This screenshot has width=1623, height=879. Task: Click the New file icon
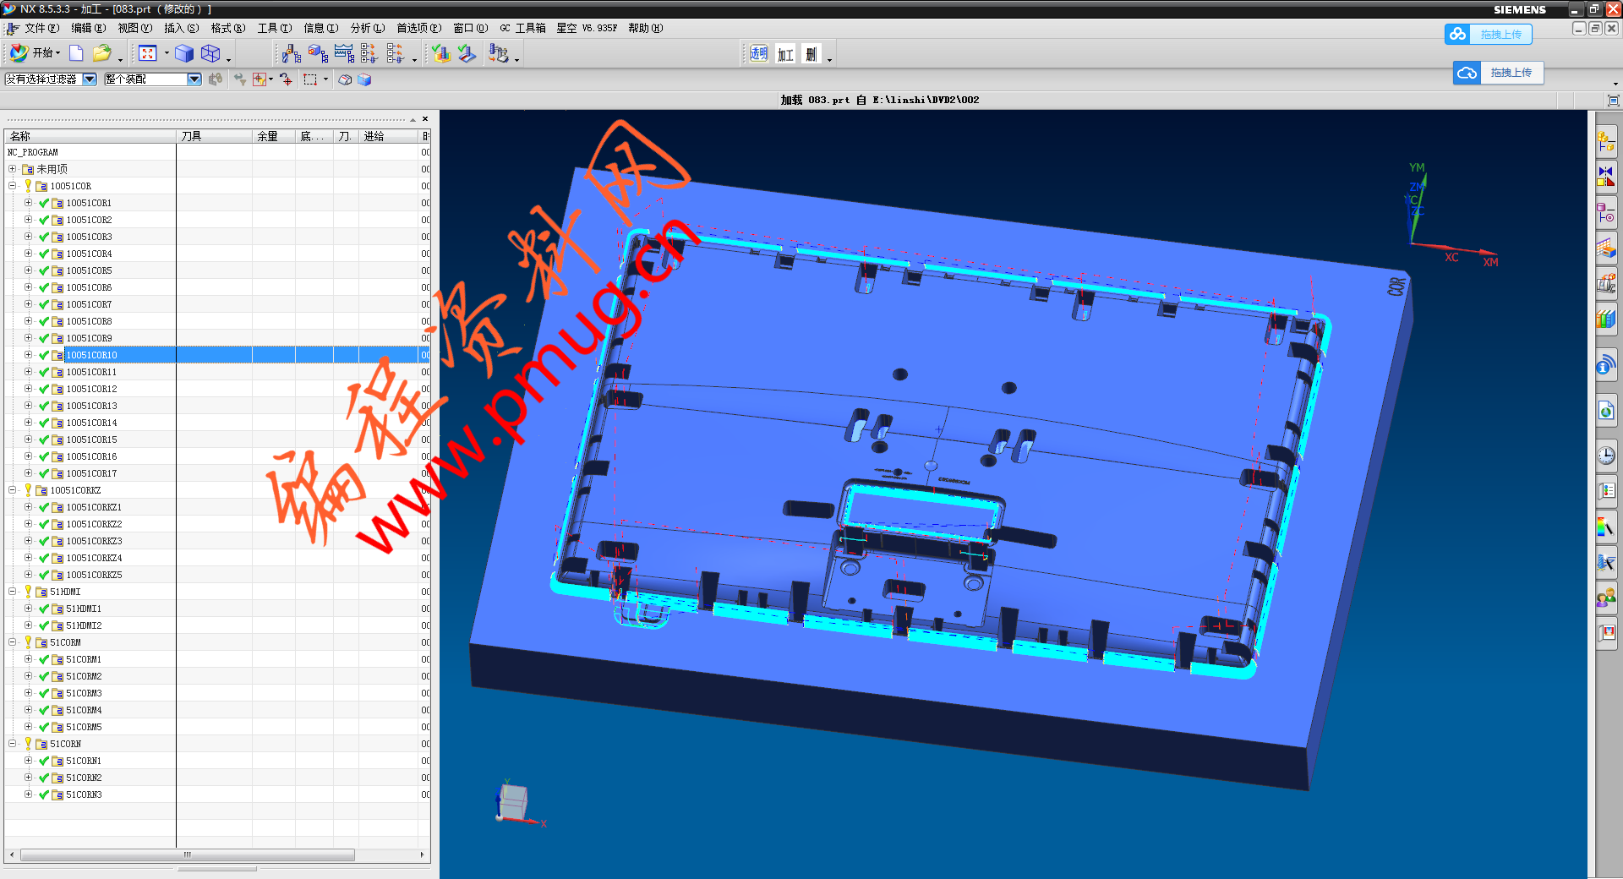[76, 53]
